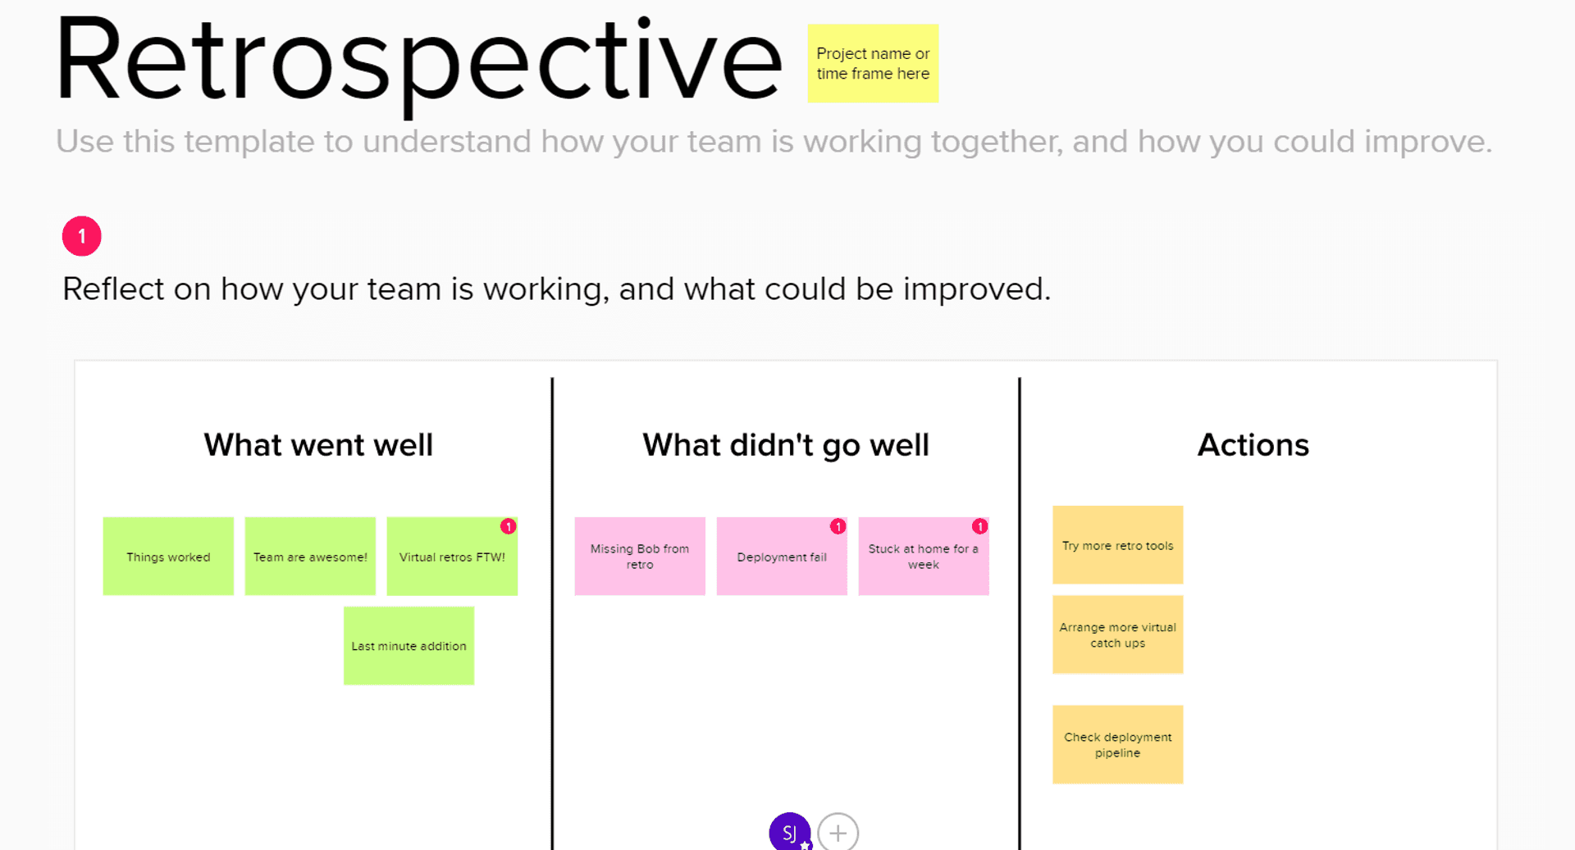This screenshot has height=850, width=1575.
Task: Click the plus icon to add collaborator
Action: pos(838,833)
